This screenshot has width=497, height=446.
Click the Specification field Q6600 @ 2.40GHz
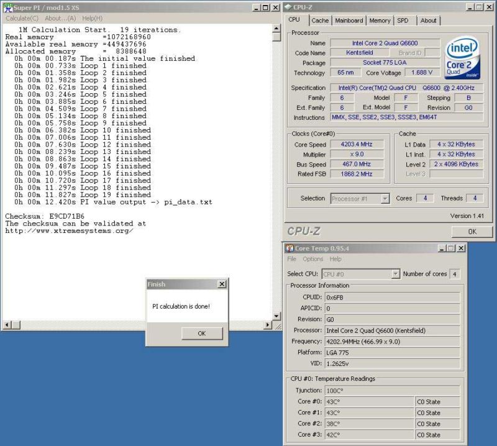click(407, 88)
